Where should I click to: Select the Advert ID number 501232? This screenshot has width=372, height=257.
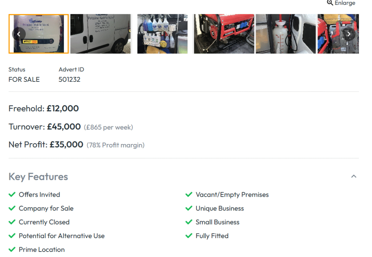point(69,79)
